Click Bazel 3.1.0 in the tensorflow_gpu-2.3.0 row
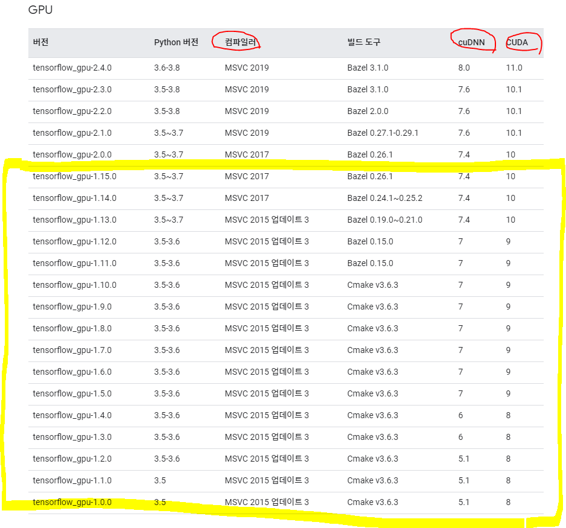The height and width of the screenshot is (528, 566). click(x=368, y=89)
